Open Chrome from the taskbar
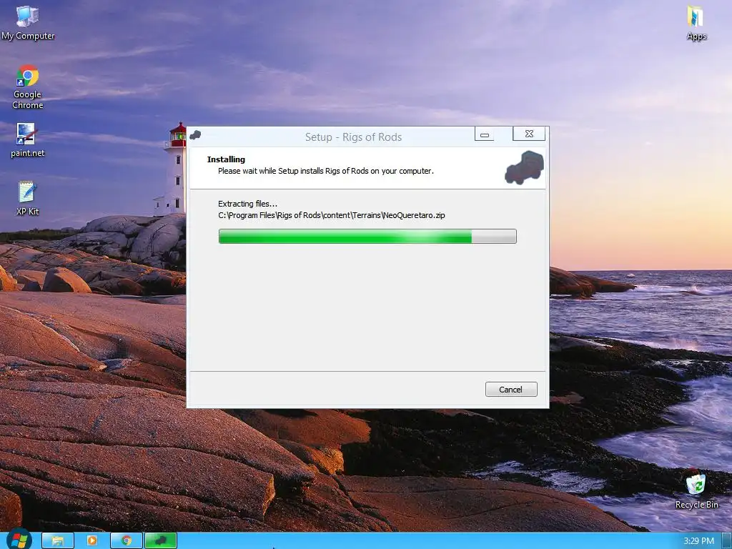The image size is (732, 549). [x=126, y=540]
